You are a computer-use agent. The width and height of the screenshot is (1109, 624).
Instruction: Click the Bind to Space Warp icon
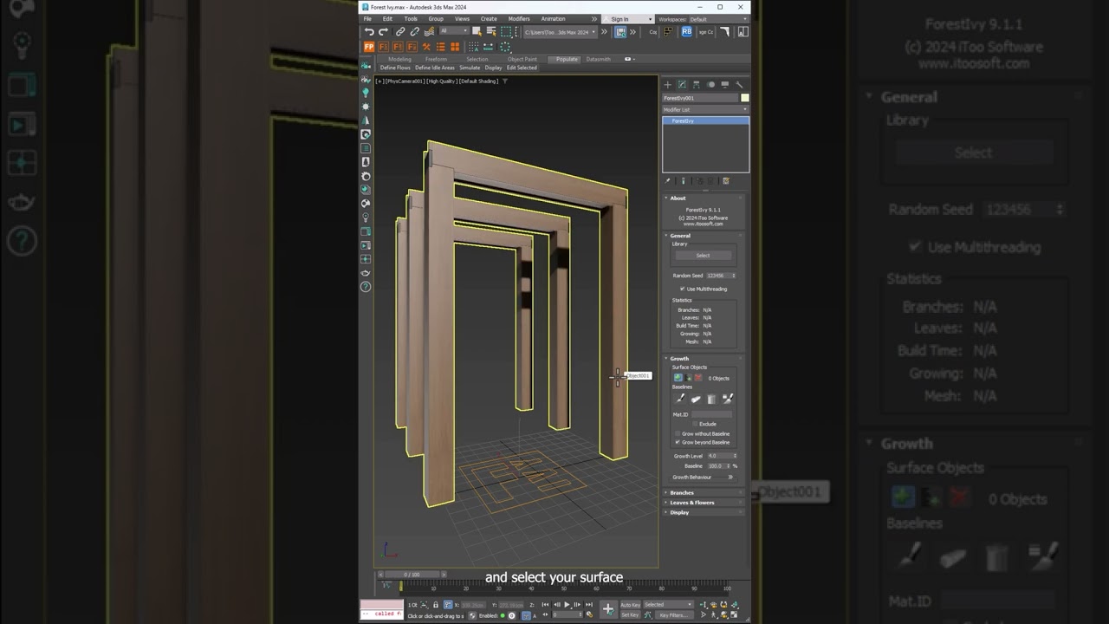coord(429,32)
